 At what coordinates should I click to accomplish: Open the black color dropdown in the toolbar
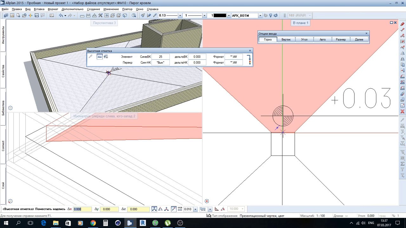(x=229, y=16)
